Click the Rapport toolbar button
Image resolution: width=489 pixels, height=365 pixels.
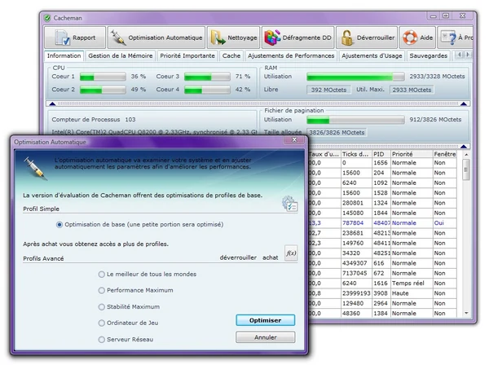[x=75, y=37]
